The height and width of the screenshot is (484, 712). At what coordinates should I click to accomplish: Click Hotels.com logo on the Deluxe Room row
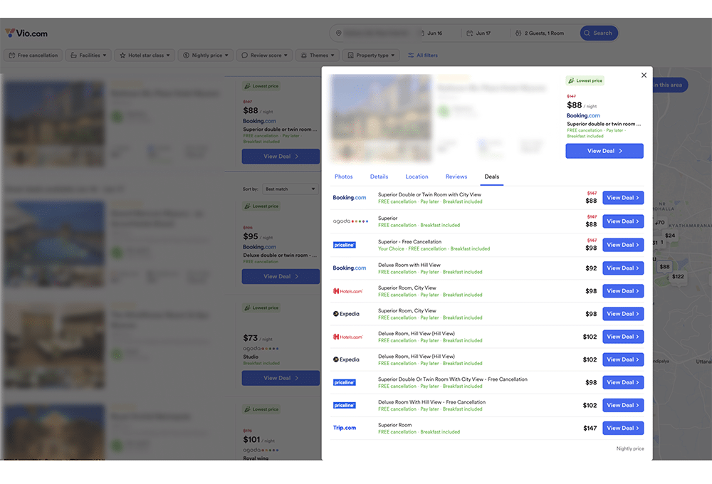coord(348,337)
